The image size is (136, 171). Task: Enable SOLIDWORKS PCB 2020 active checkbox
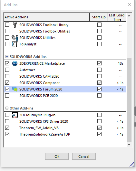tap(7, 96)
